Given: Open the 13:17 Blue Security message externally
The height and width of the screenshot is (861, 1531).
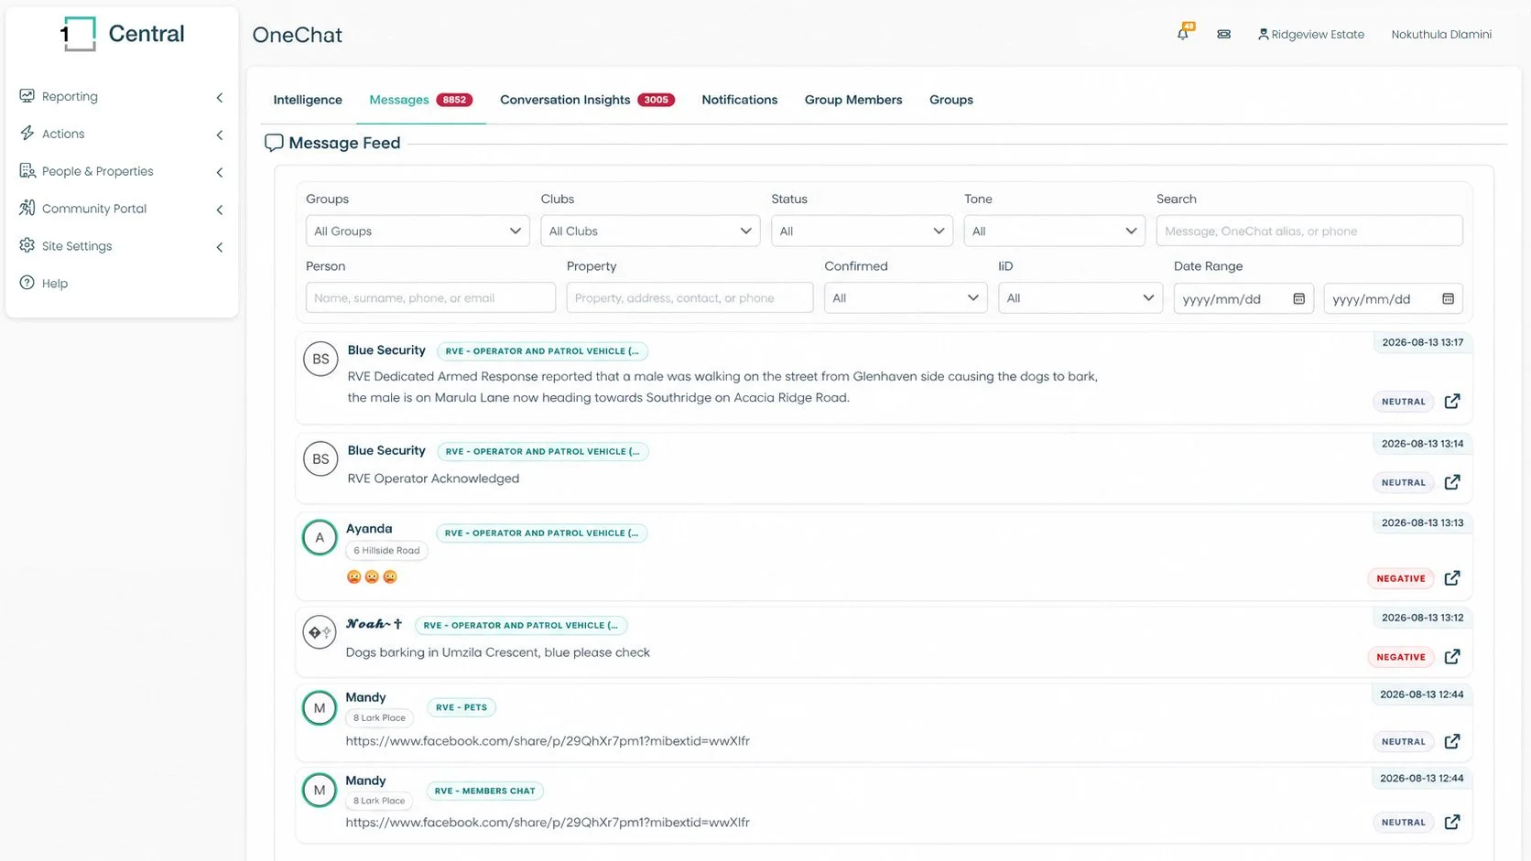Looking at the screenshot, I should (x=1452, y=402).
